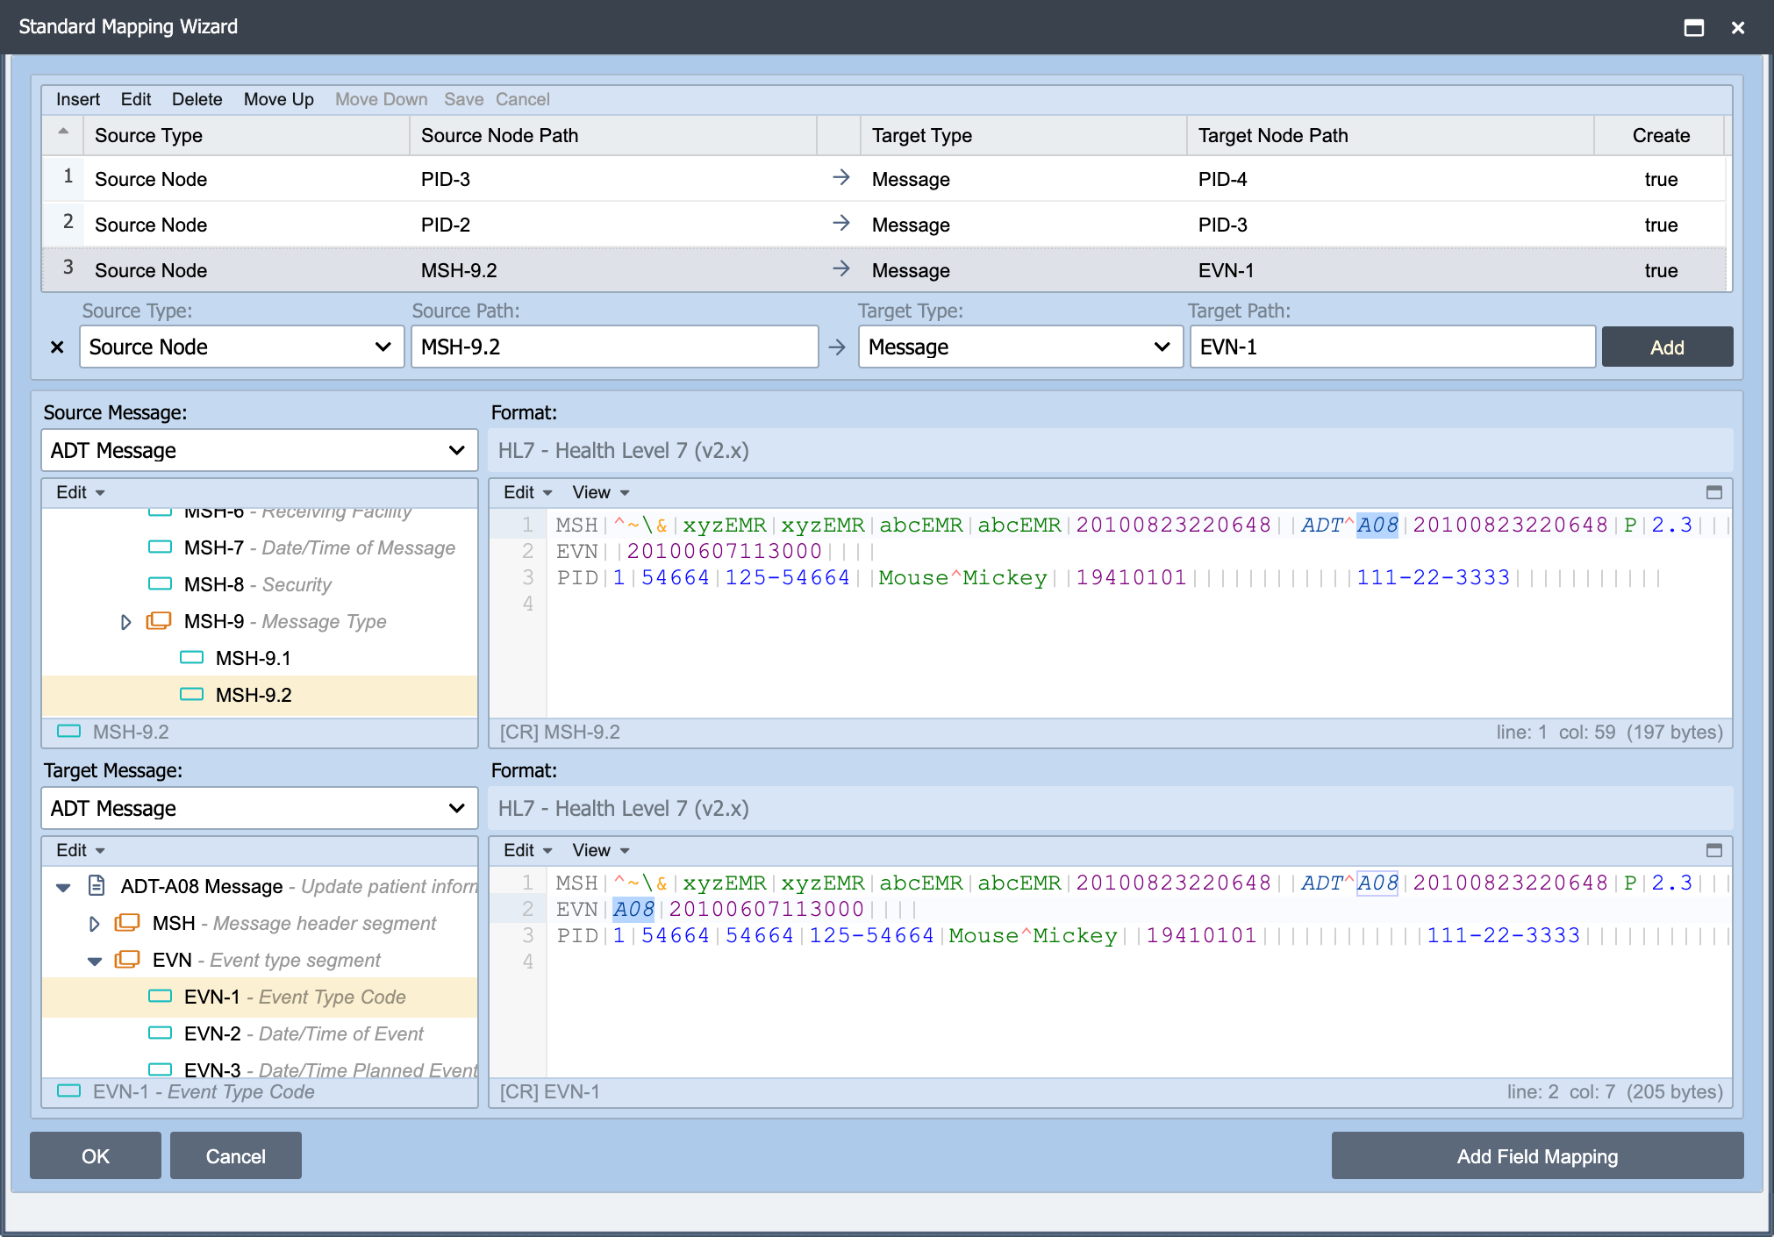
Task: Click the sort arrow in the table header corner
Action: point(63,132)
